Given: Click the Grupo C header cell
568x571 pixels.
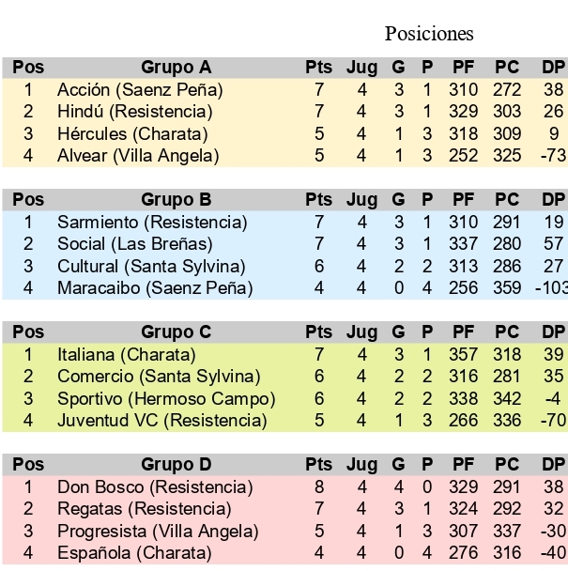Looking at the screenshot, I should 177,332.
